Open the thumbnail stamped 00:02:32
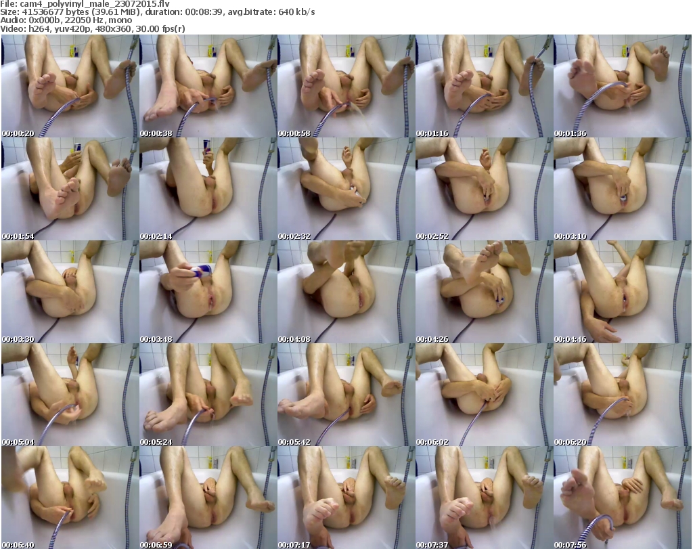The image size is (693, 549). [x=346, y=189]
